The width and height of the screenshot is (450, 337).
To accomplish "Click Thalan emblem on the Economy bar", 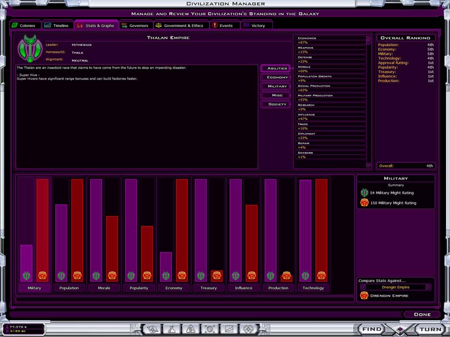I will tap(166, 276).
